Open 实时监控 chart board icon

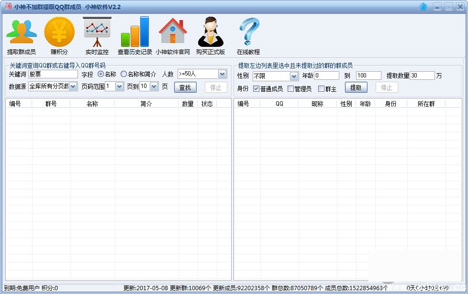coord(97,32)
